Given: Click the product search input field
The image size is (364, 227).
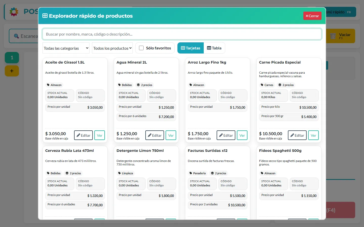Looking at the screenshot, I should (182, 34).
